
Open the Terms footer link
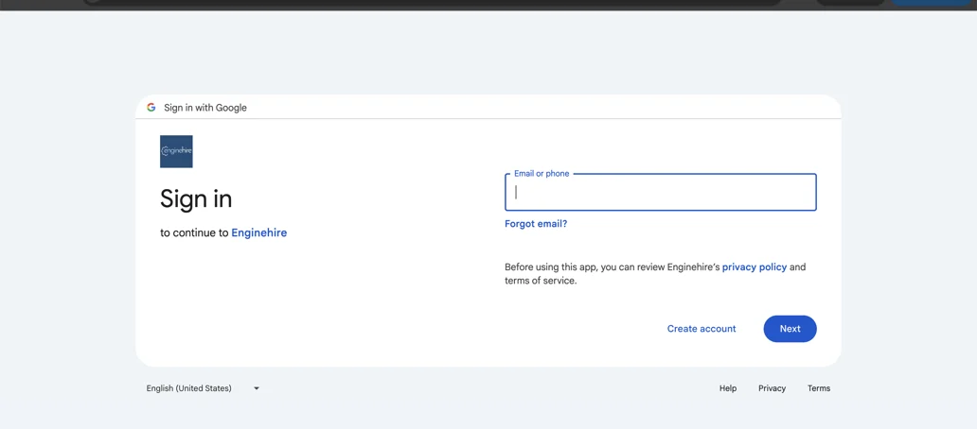coord(818,388)
